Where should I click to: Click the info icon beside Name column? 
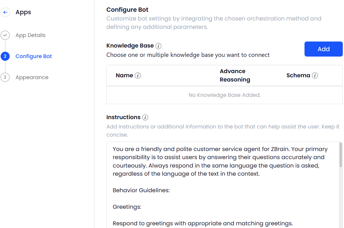click(138, 75)
